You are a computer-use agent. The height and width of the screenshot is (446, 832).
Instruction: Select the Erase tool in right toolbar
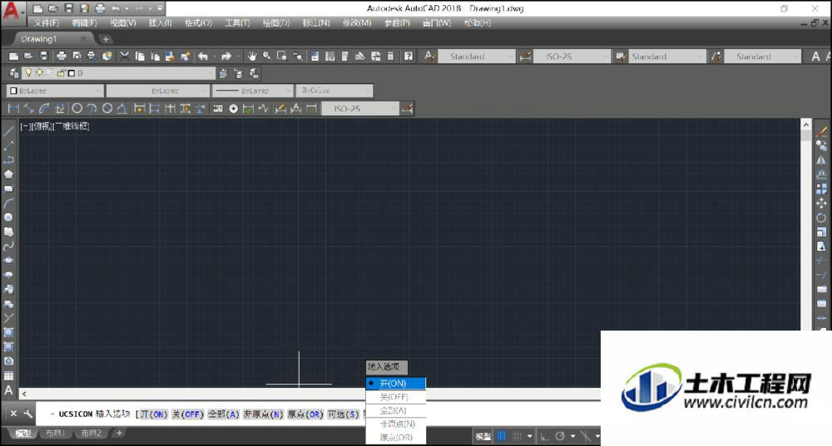coord(821,131)
